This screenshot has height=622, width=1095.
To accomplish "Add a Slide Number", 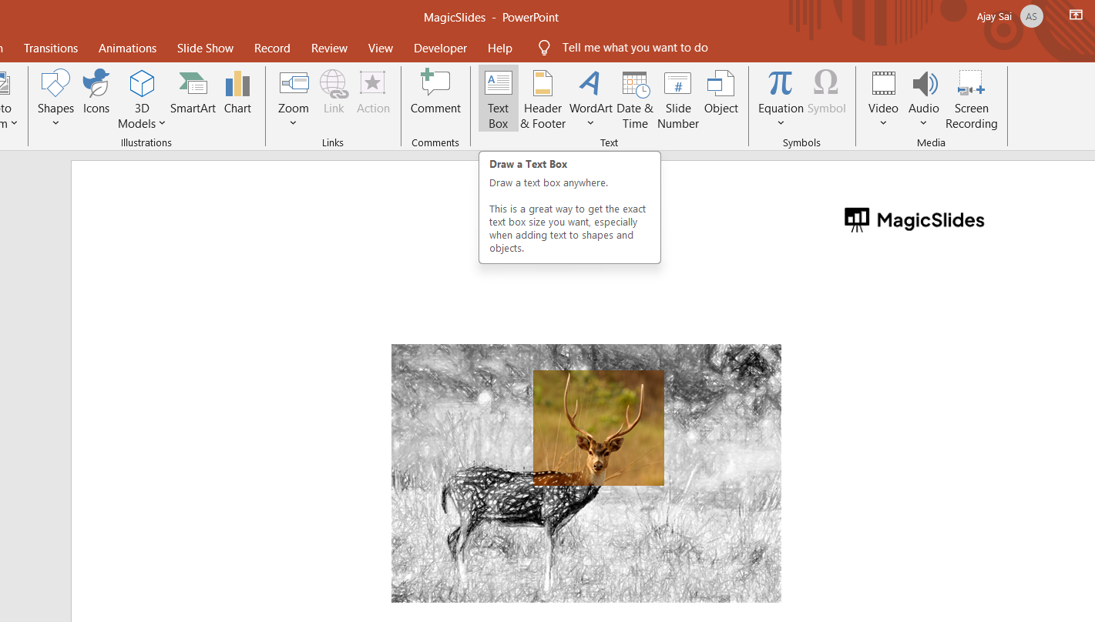I will pos(678,99).
